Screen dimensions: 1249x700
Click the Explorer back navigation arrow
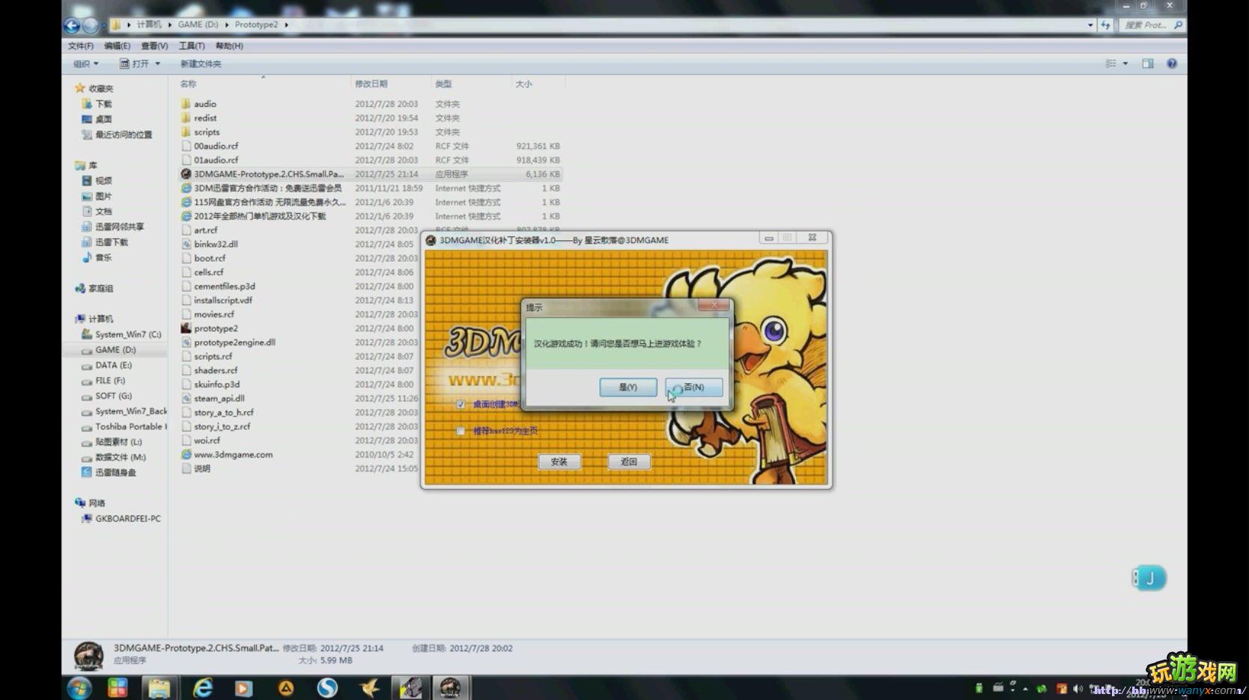[x=72, y=25]
